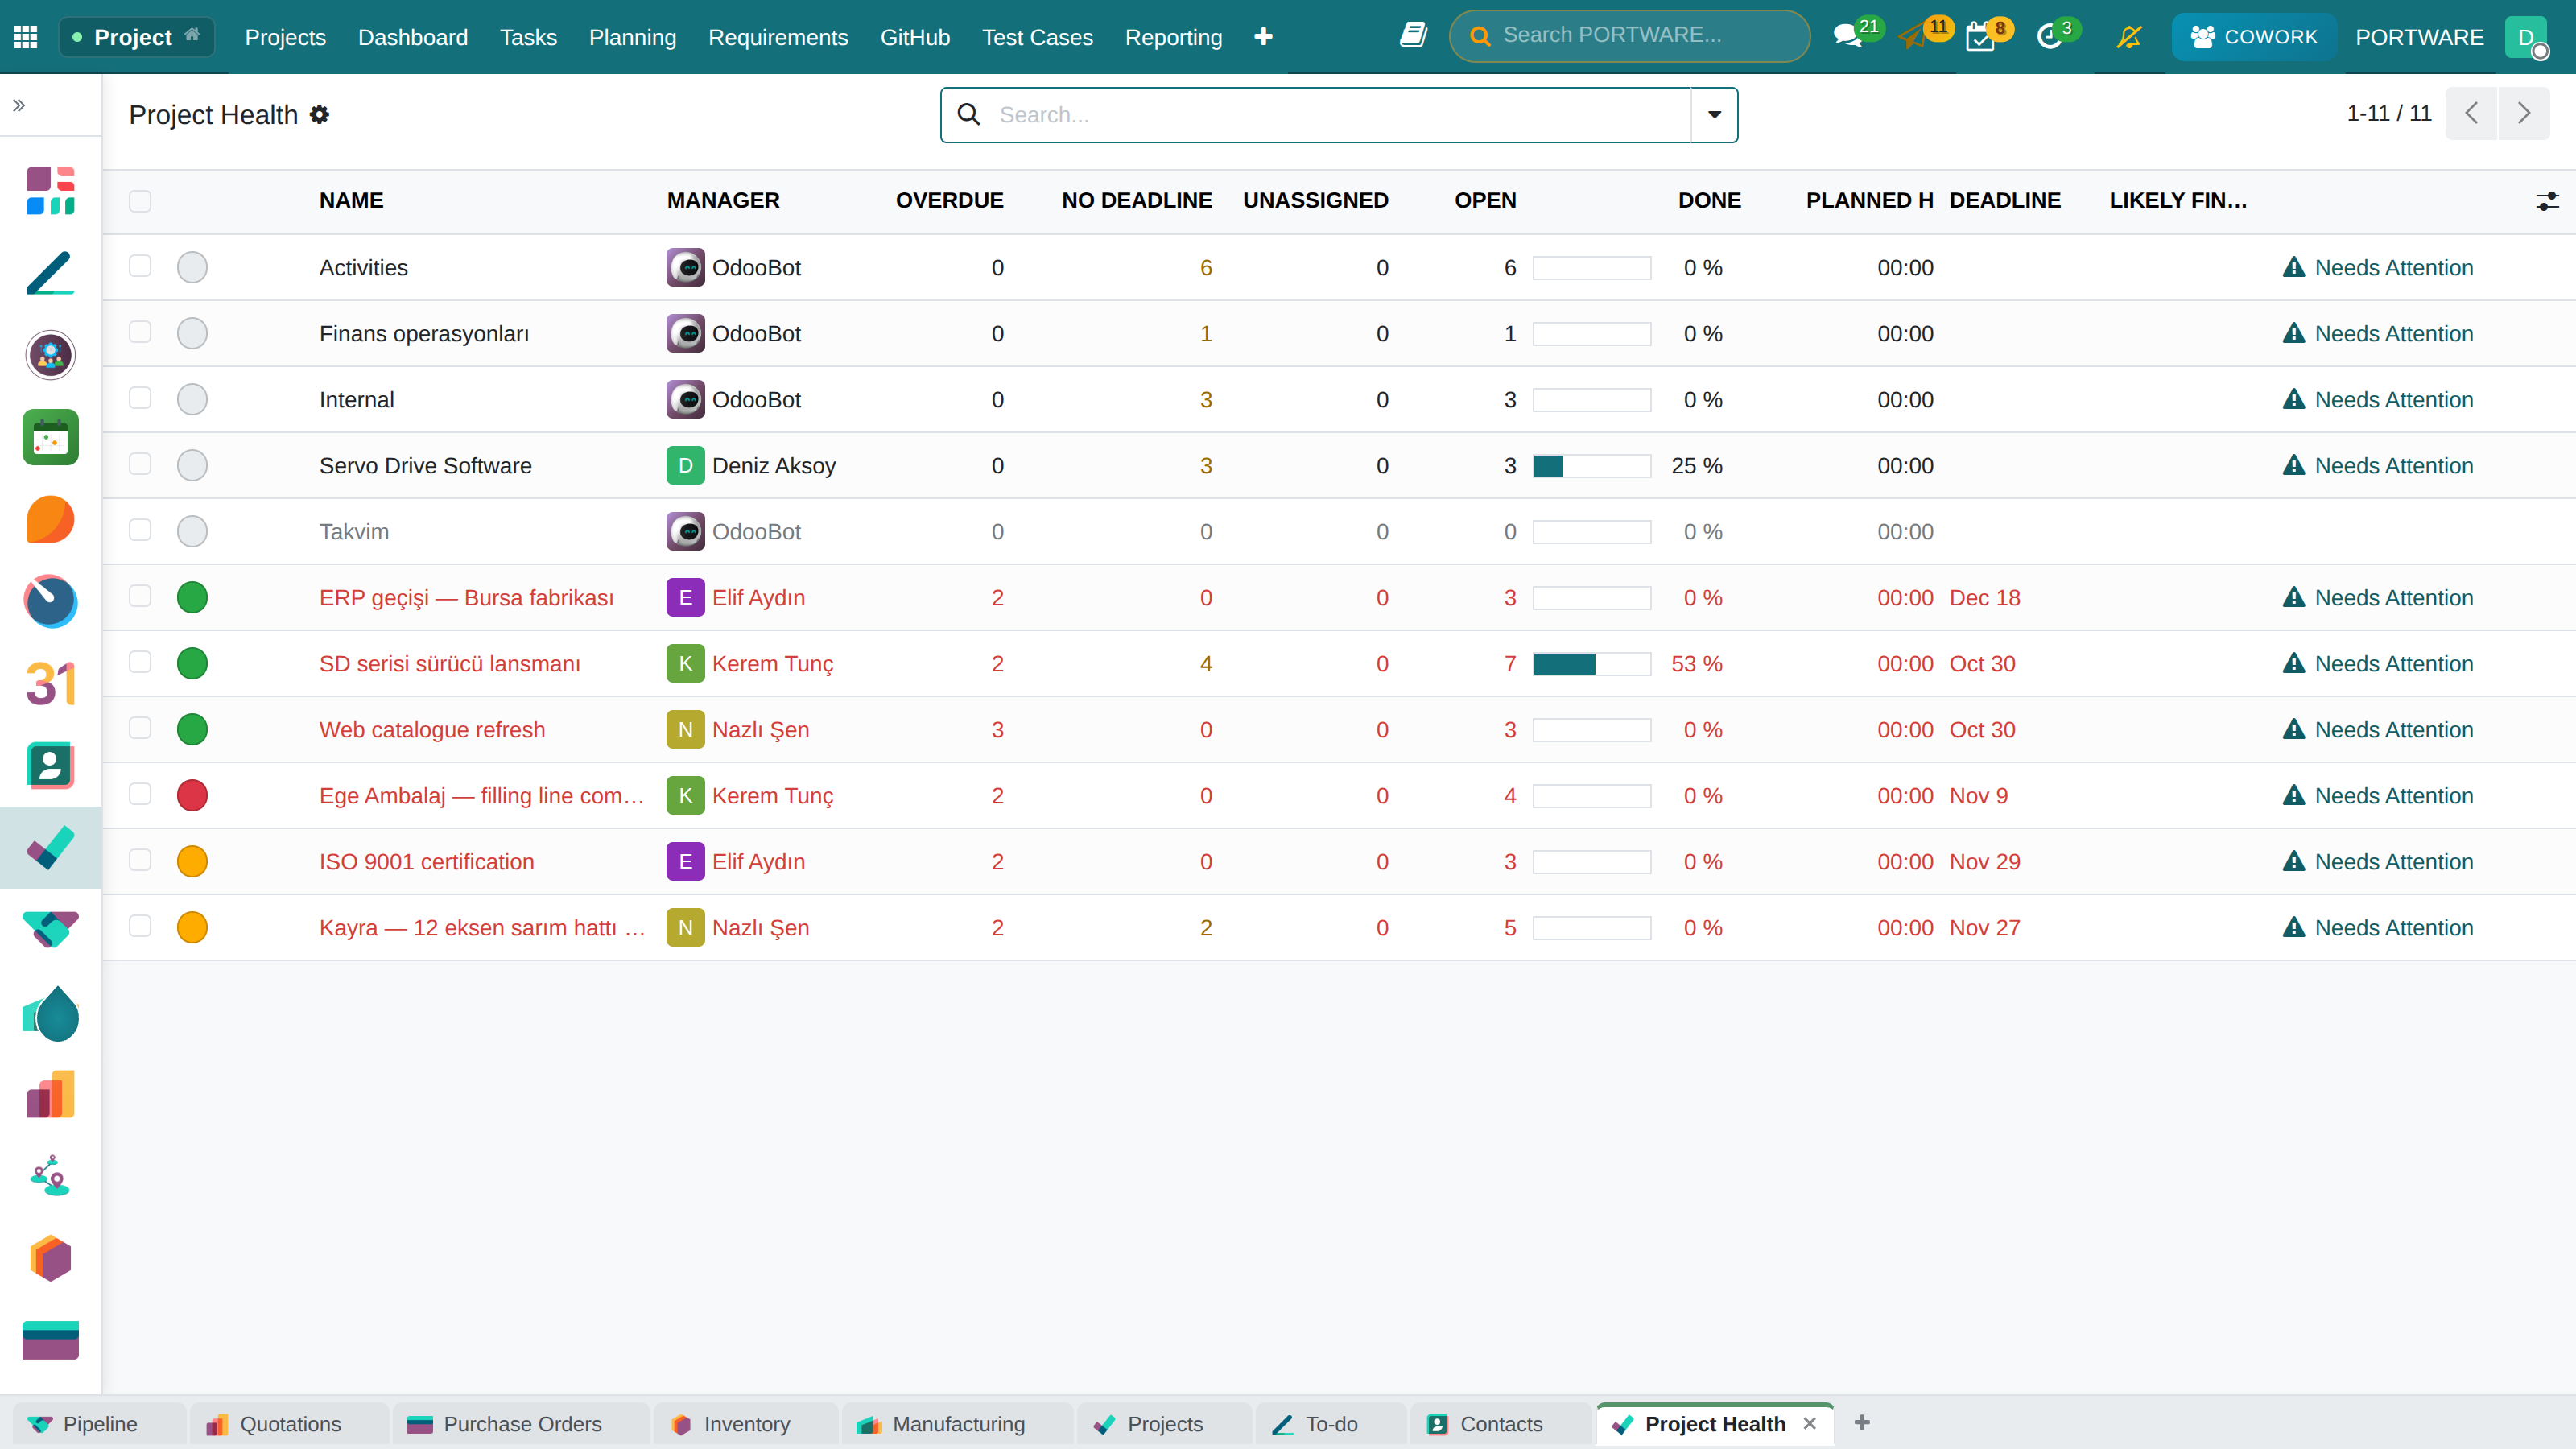Open the search filter dropdown arrow
The image size is (2576, 1449).
(1714, 115)
